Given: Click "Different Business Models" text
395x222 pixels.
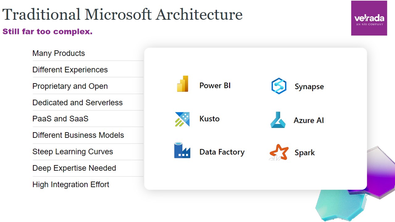Looking at the screenshot, I should [x=78, y=135].
